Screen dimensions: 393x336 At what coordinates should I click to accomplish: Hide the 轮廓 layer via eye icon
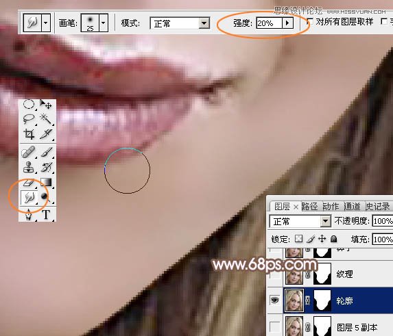click(275, 300)
